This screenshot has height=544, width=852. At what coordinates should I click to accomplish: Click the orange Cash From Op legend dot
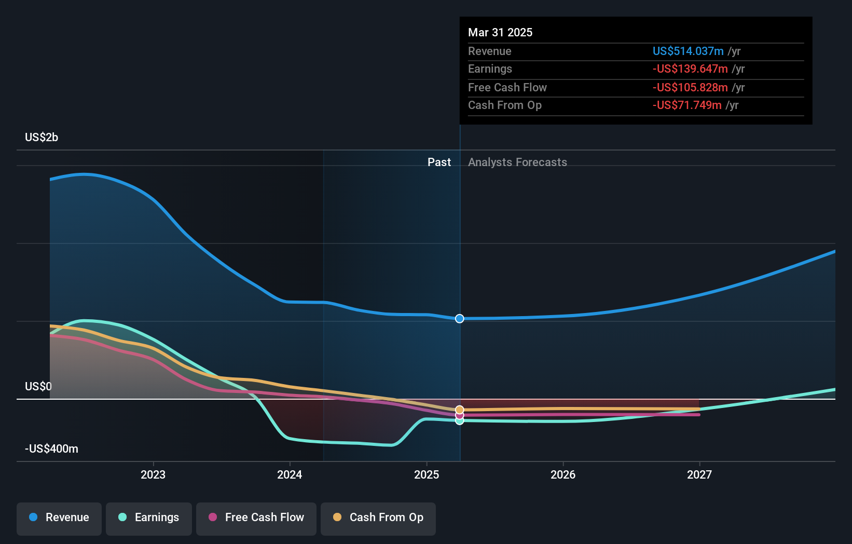pyautogui.click(x=337, y=518)
